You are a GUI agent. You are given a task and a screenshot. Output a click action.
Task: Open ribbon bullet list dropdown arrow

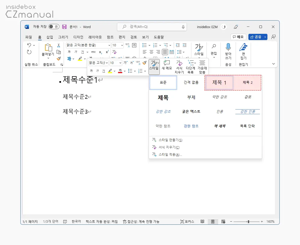click(x=149, y=45)
